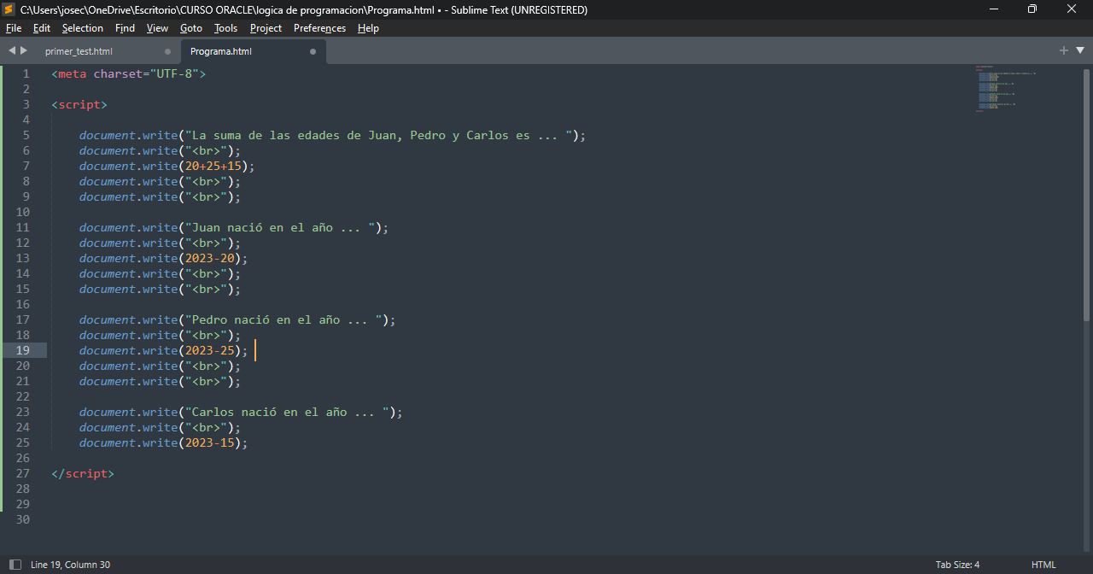
Task: Minimize the Sublime Text window
Action: click(x=993, y=9)
